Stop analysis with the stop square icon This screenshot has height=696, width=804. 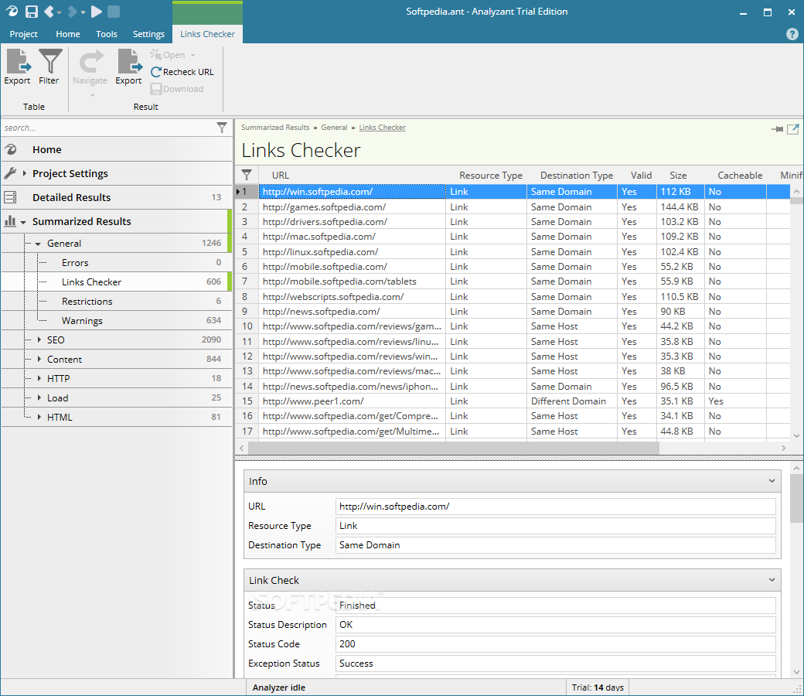(x=114, y=12)
